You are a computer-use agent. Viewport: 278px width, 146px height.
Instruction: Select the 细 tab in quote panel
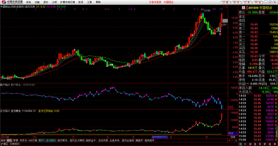(250, 144)
